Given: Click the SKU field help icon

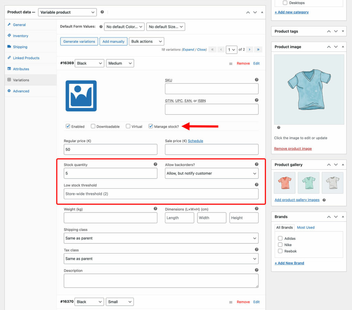Looking at the screenshot, I should coord(256,80).
